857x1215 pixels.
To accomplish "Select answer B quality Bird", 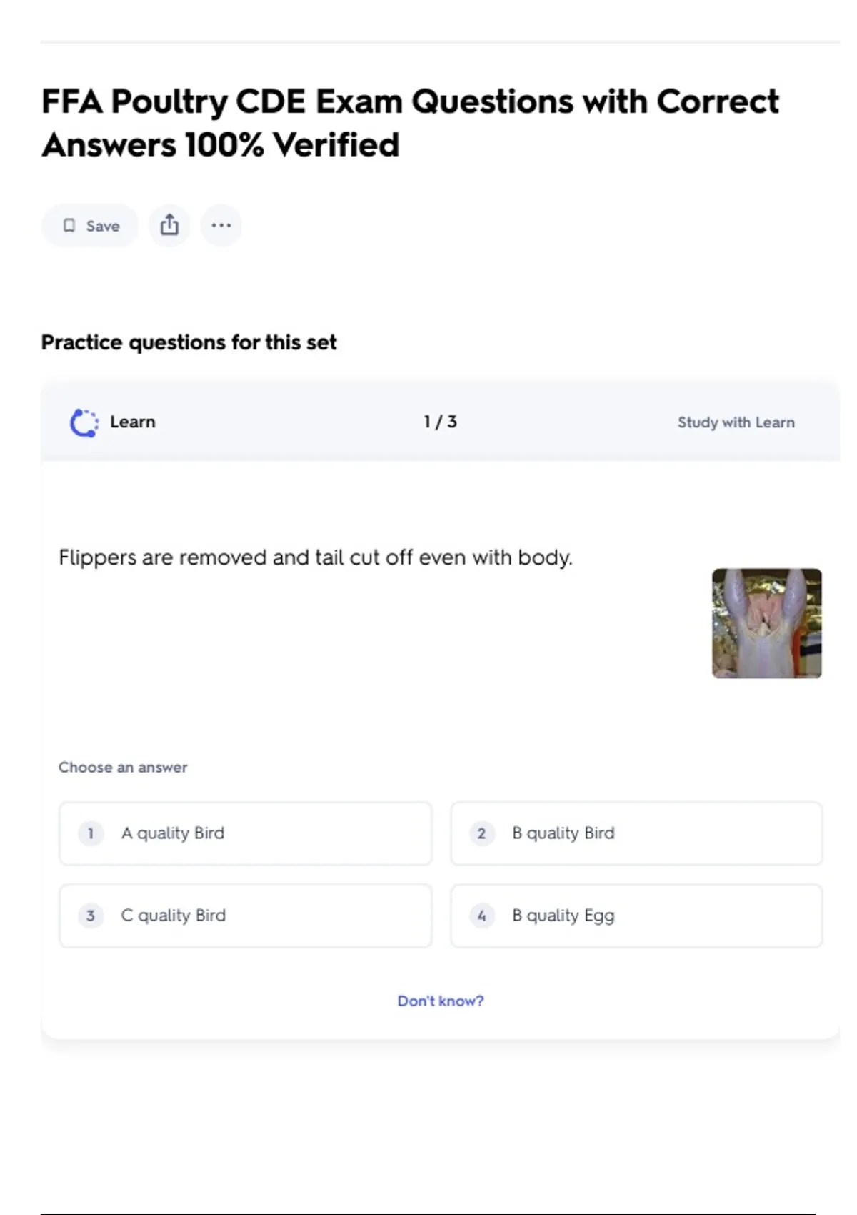I will [x=636, y=833].
